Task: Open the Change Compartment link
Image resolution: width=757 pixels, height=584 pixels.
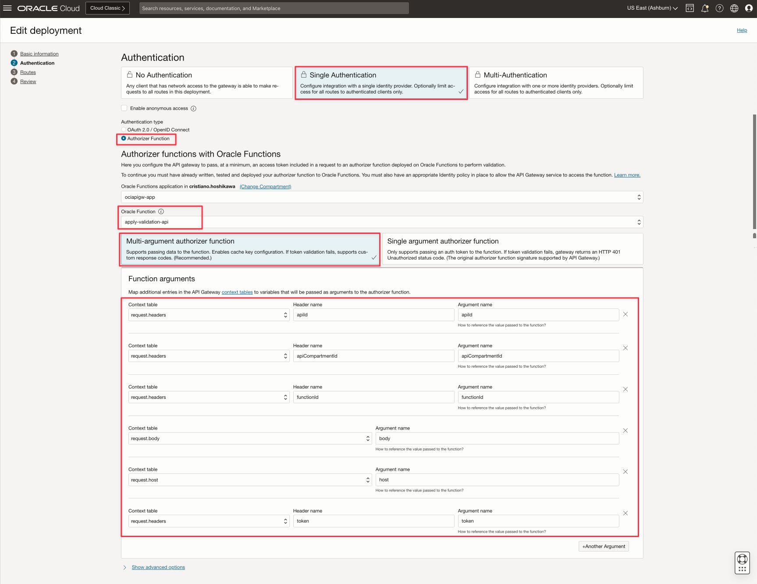Action: (265, 186)
